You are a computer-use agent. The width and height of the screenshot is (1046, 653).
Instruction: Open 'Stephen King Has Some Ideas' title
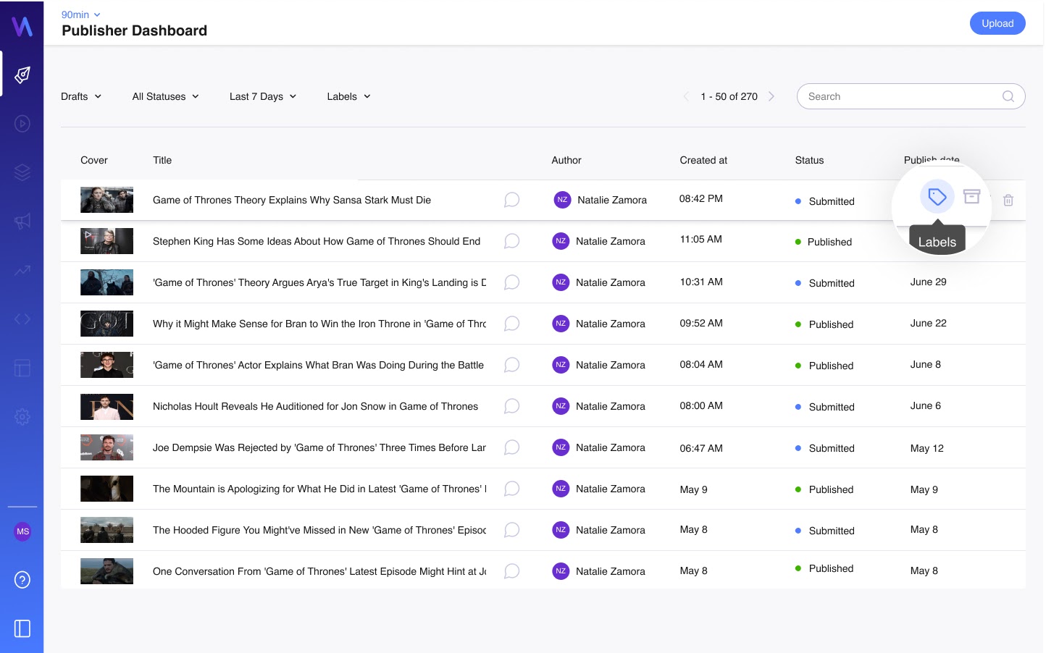317,241
